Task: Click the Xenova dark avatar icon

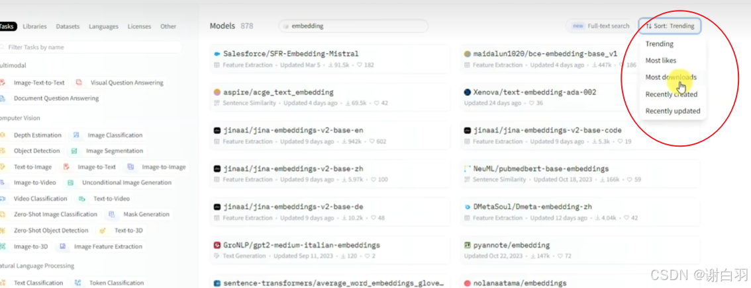Action: pos(468,92)
